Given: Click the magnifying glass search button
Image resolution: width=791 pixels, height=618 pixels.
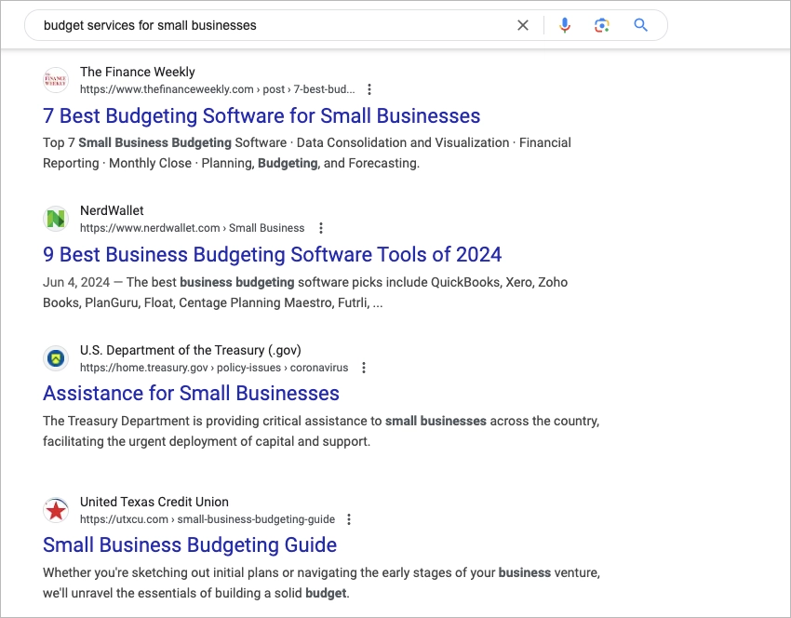Looking at the screenshot, I should (640, 25).
